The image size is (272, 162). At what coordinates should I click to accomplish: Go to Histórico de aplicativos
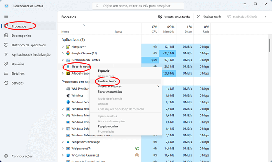pos(28,45)
